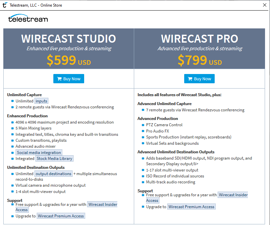Image resolution: width=270 pixels, height=225 pixels.
Task: Click the $599 USD price text
Action: (x=69, y=60)
